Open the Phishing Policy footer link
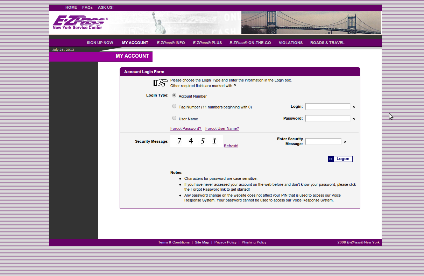Image resolution: width=424 pixels, height=276 pixels. point(254,242)
